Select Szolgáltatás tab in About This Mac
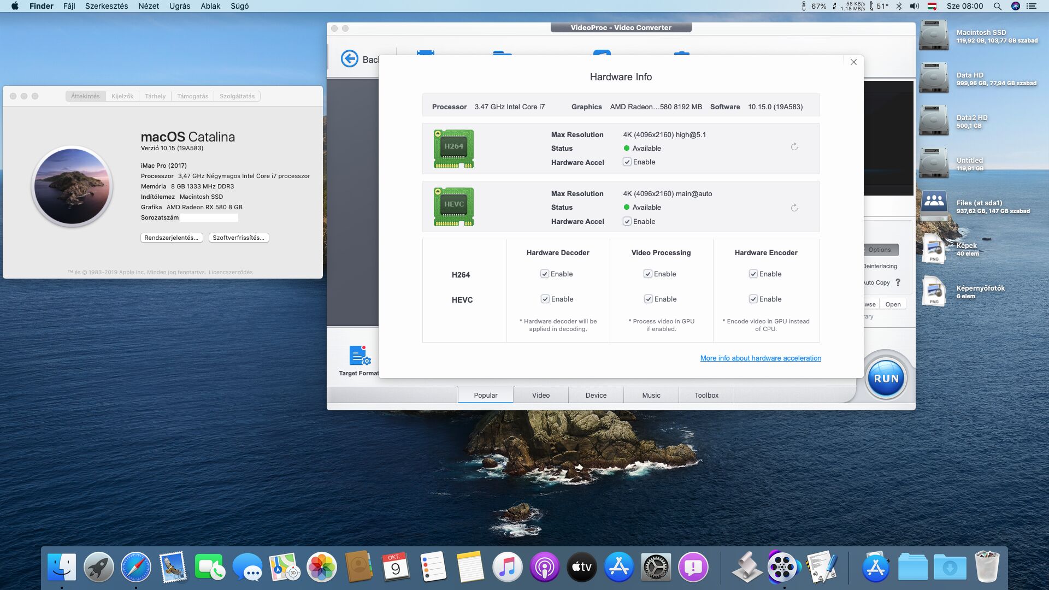 237,96
